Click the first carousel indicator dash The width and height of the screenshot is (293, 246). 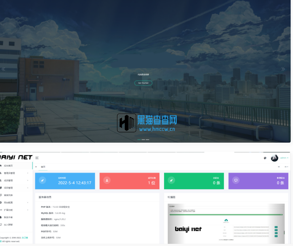(139, 139)
